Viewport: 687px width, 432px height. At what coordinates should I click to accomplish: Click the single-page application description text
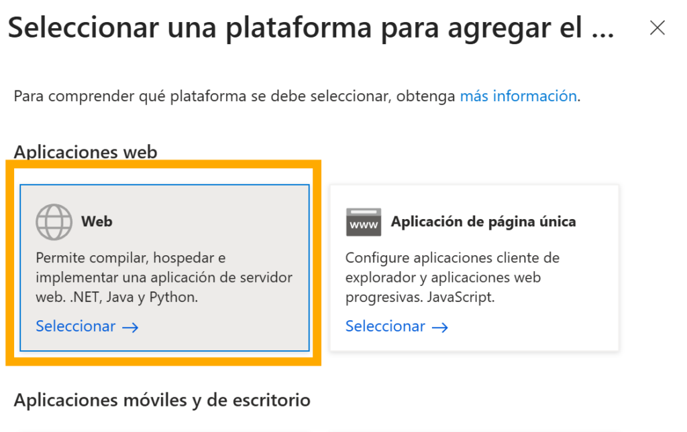click(x=452, y=277)
